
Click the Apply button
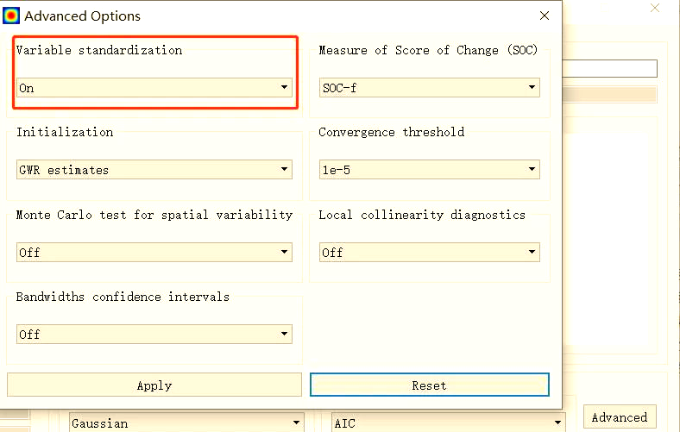[x=154, y=385]
